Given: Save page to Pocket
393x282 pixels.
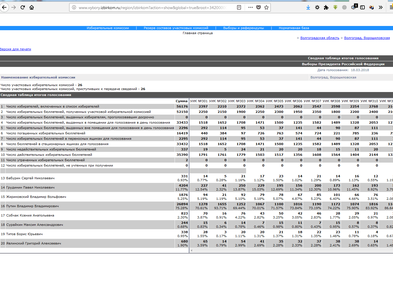Looking at the screenshot, I should pos(258,7).
